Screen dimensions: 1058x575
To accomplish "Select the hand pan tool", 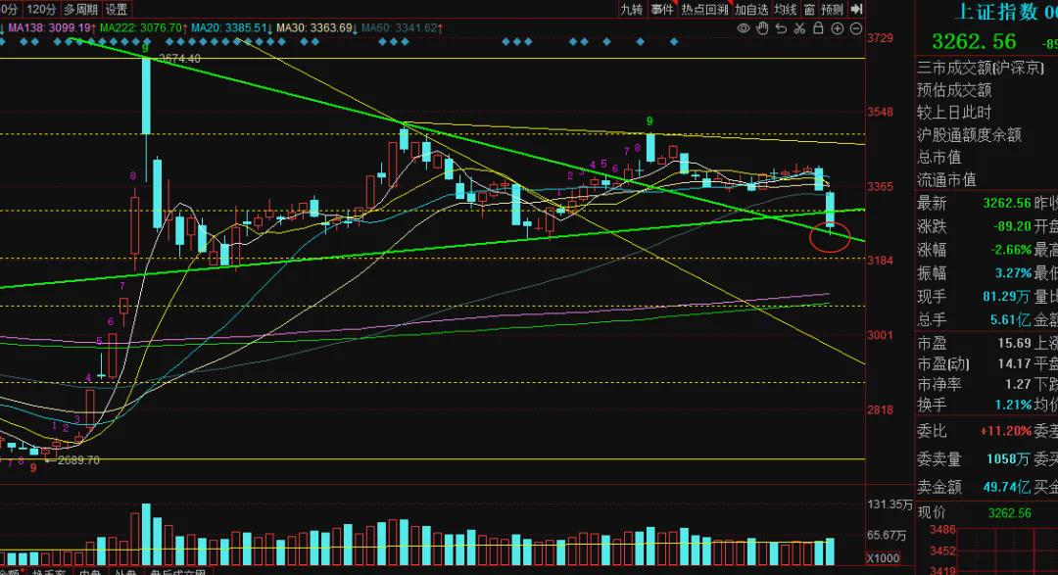I will point(762,28).
